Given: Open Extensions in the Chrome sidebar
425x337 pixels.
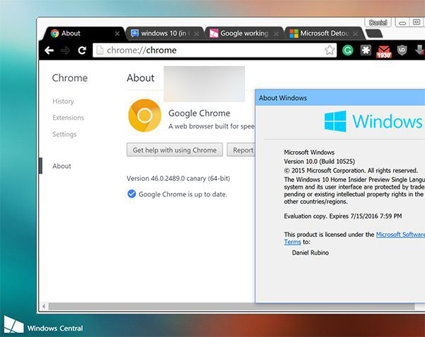Looking at the screenshot, I should click(68, 118).
